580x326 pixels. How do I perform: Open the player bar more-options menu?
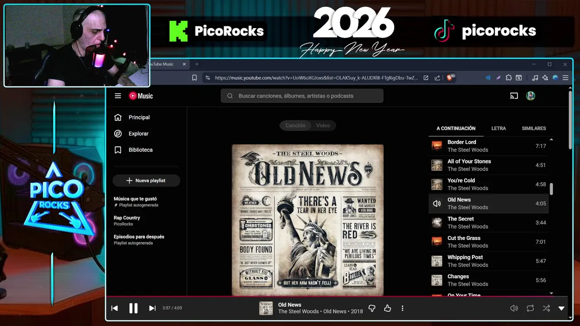(x=402, y=308)
